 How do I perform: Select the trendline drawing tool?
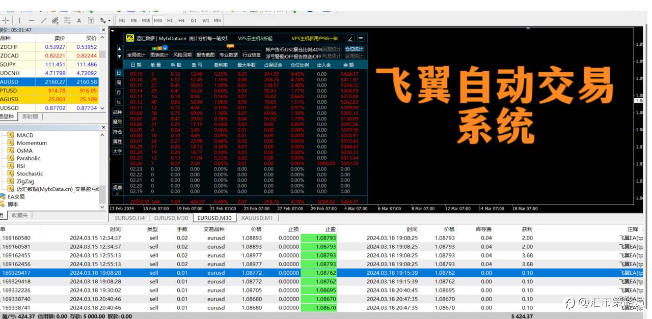(43, 20)
